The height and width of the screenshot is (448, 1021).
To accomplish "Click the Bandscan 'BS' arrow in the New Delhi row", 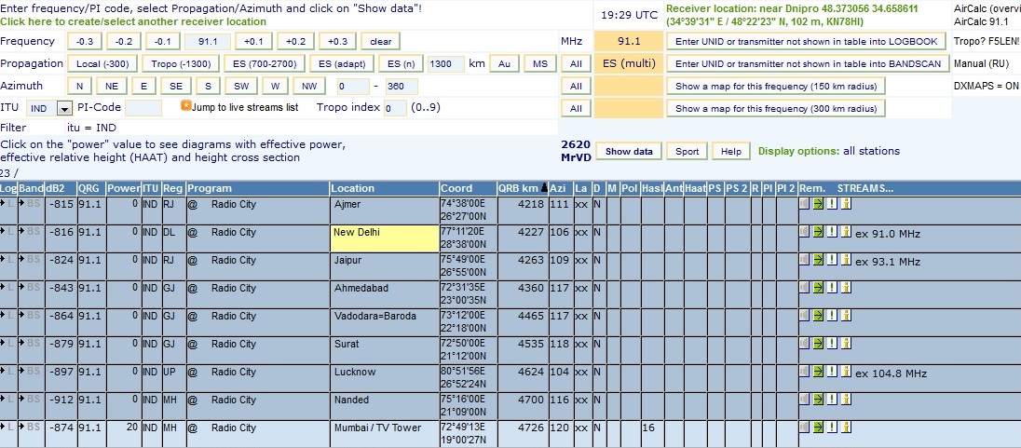I will coord(31,232).
